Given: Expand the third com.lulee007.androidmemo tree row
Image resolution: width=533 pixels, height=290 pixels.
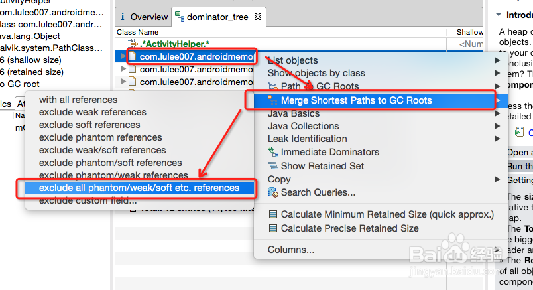Looking at the screenshot, I should 123,82.
